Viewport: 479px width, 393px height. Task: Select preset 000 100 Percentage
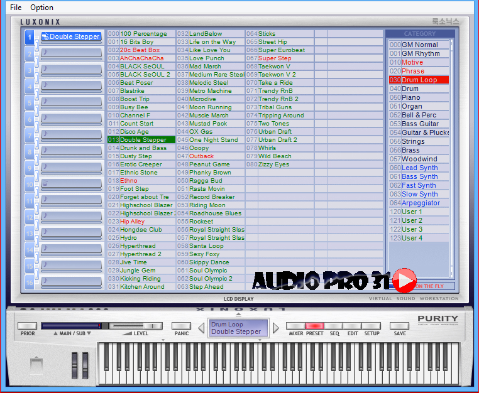pyautogui.click(x=141, y=34)
